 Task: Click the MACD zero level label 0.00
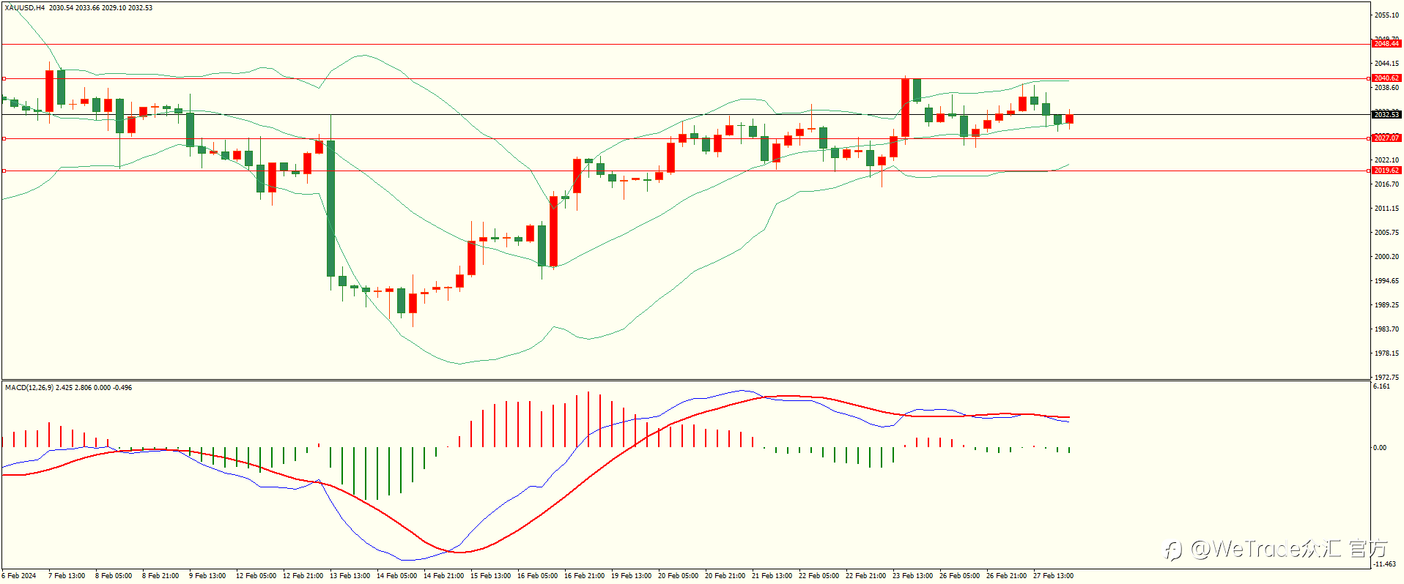pyautogui.click(x=1380, y=448)
